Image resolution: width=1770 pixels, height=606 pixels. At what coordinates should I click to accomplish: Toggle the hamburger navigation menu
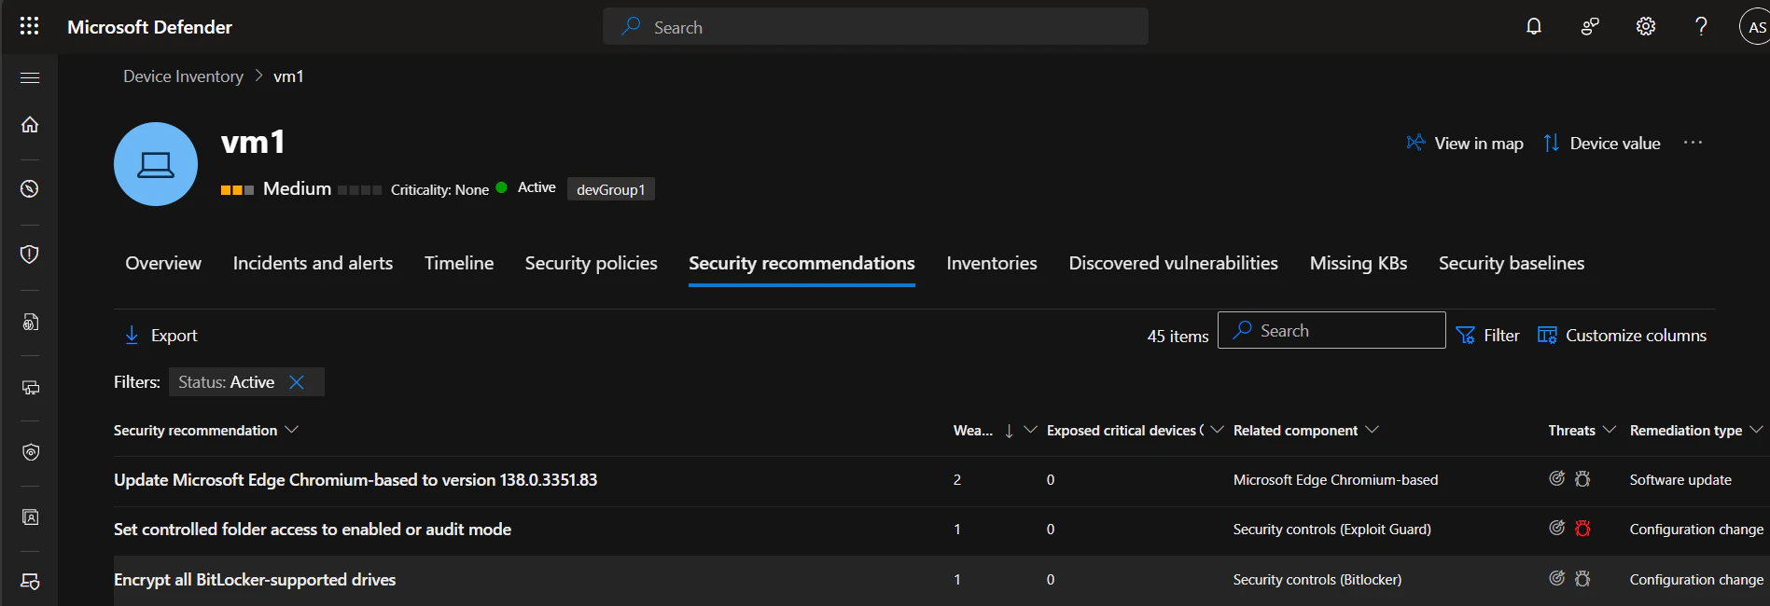(30, 77)
